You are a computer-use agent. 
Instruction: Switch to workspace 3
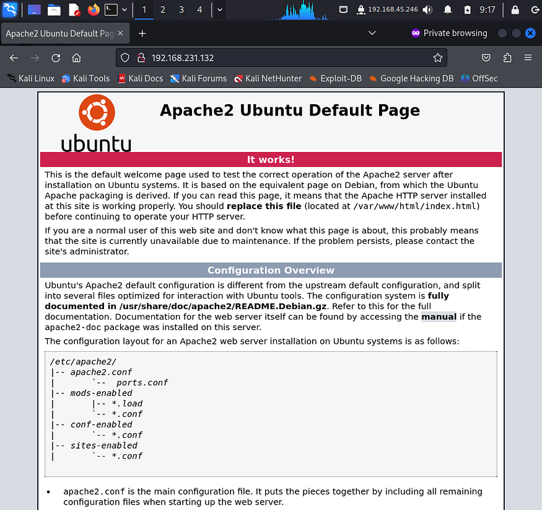[181, 10]
